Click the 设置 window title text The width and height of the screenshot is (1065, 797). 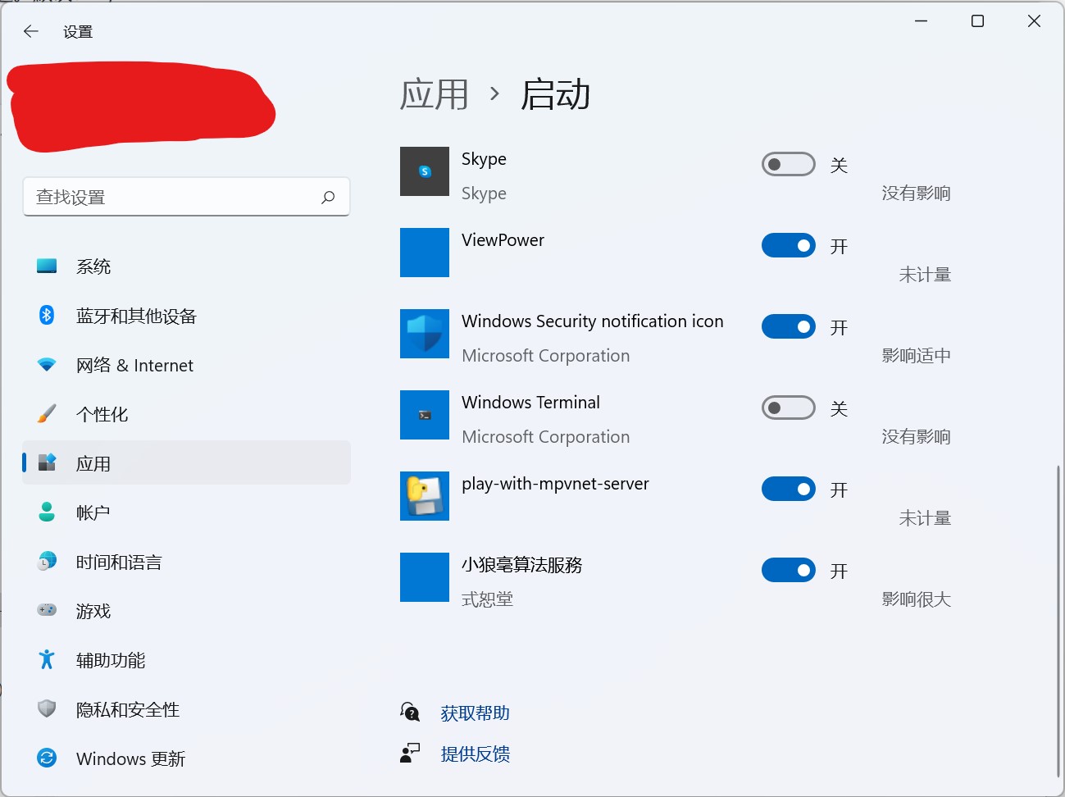(x=78, y=32)
